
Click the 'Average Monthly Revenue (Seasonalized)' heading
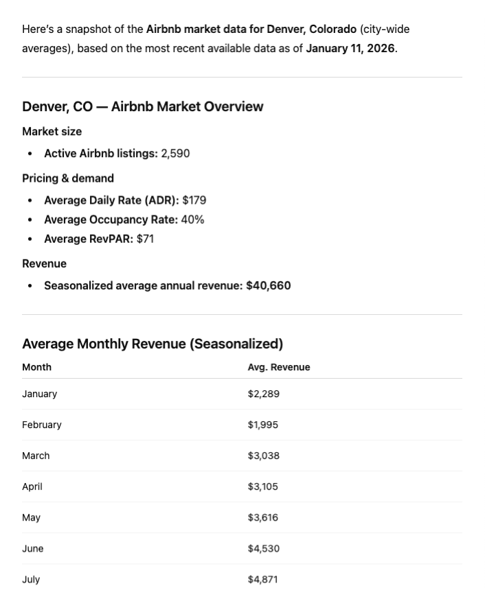point(153,344)
